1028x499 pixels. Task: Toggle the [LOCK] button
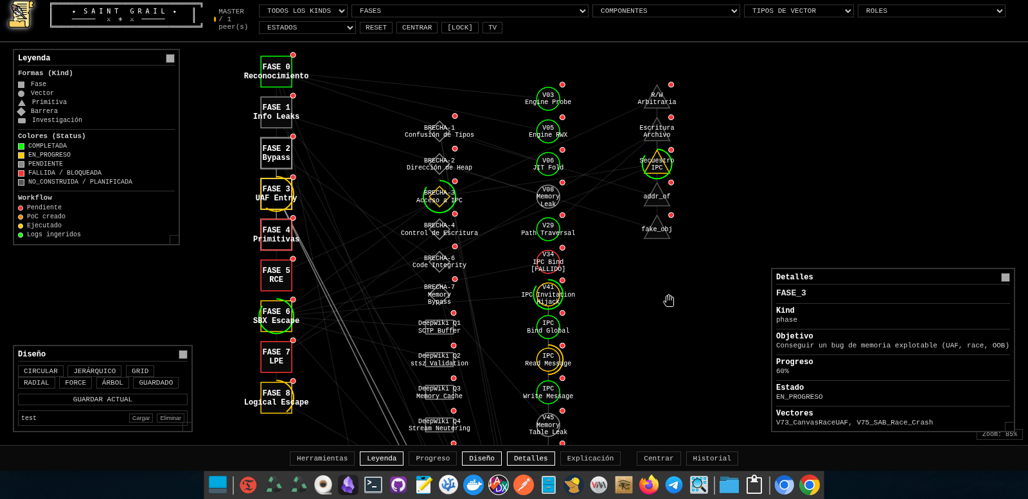pos(460,28)
